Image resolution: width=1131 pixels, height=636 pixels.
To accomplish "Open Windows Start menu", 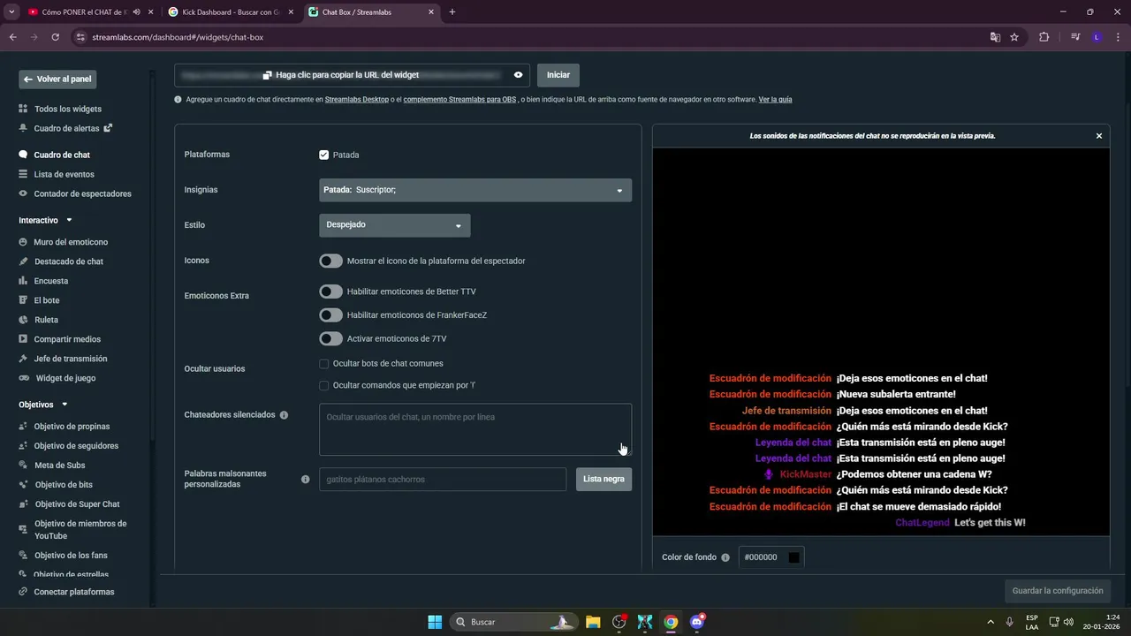I will coord(435,622).
